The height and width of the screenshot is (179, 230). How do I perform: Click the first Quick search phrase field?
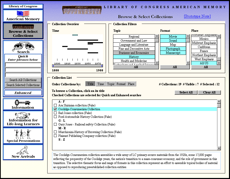tap(23, 65)
